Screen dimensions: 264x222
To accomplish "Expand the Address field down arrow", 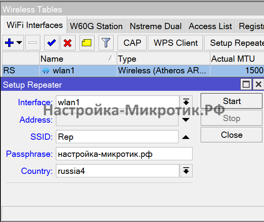I will [186, 120].
